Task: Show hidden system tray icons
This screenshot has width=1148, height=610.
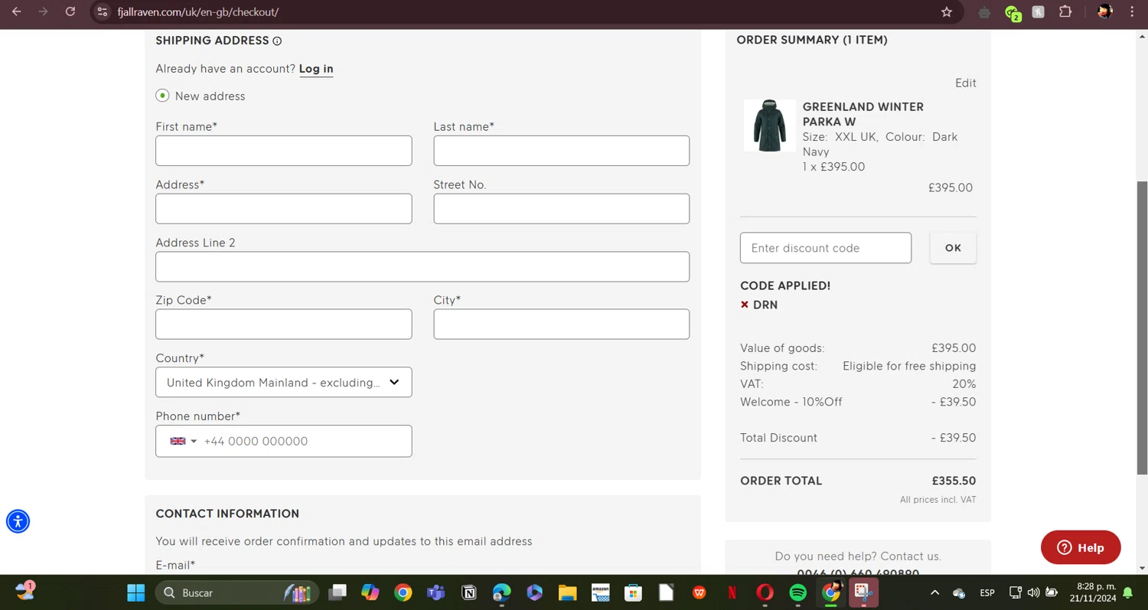Action: point(934,592)
